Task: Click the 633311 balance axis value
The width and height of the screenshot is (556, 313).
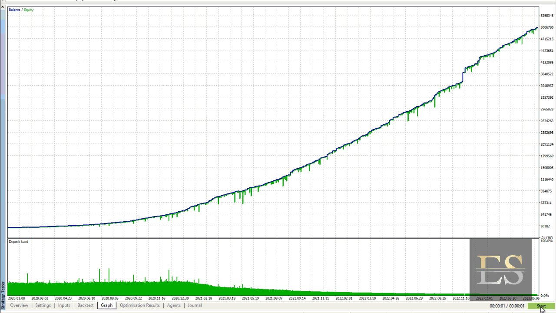Action: [546, 203]
